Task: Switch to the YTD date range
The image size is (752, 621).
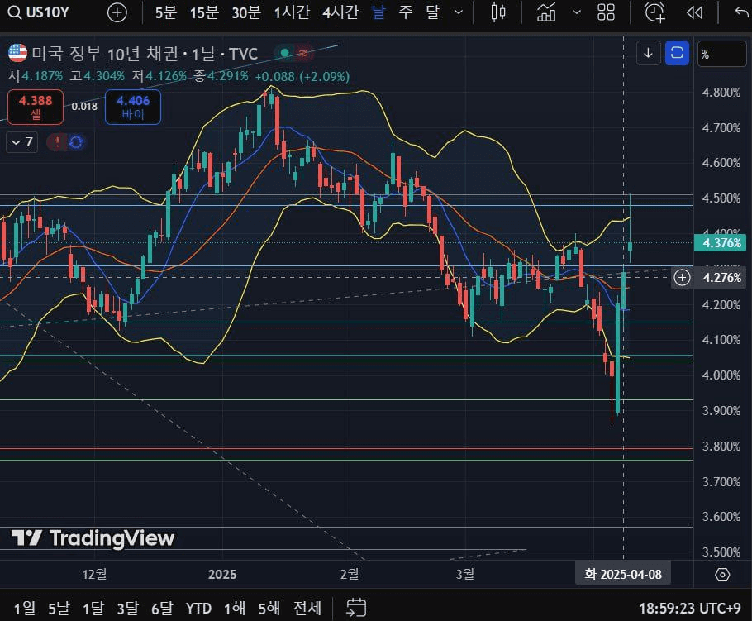Action: point(198,608)
